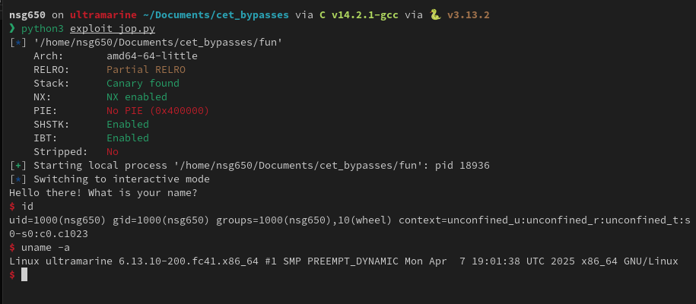The image size is (696, 304).
Task: Click the 'Stack:' label
Action: point(52,84)
